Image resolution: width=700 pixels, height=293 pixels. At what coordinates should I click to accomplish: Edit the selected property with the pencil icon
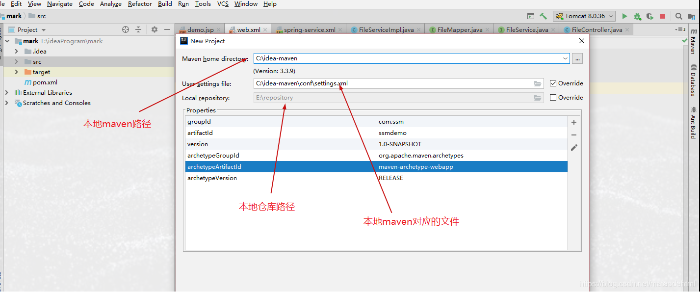(574, 147)
